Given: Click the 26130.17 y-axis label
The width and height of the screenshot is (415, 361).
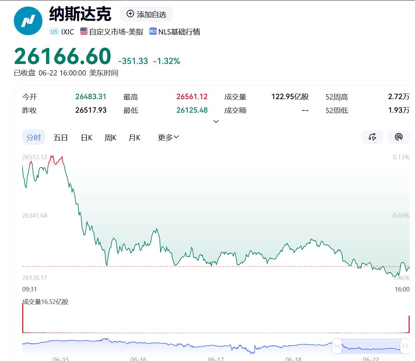Looking at the screenshot, I should [x=34, y=278].
